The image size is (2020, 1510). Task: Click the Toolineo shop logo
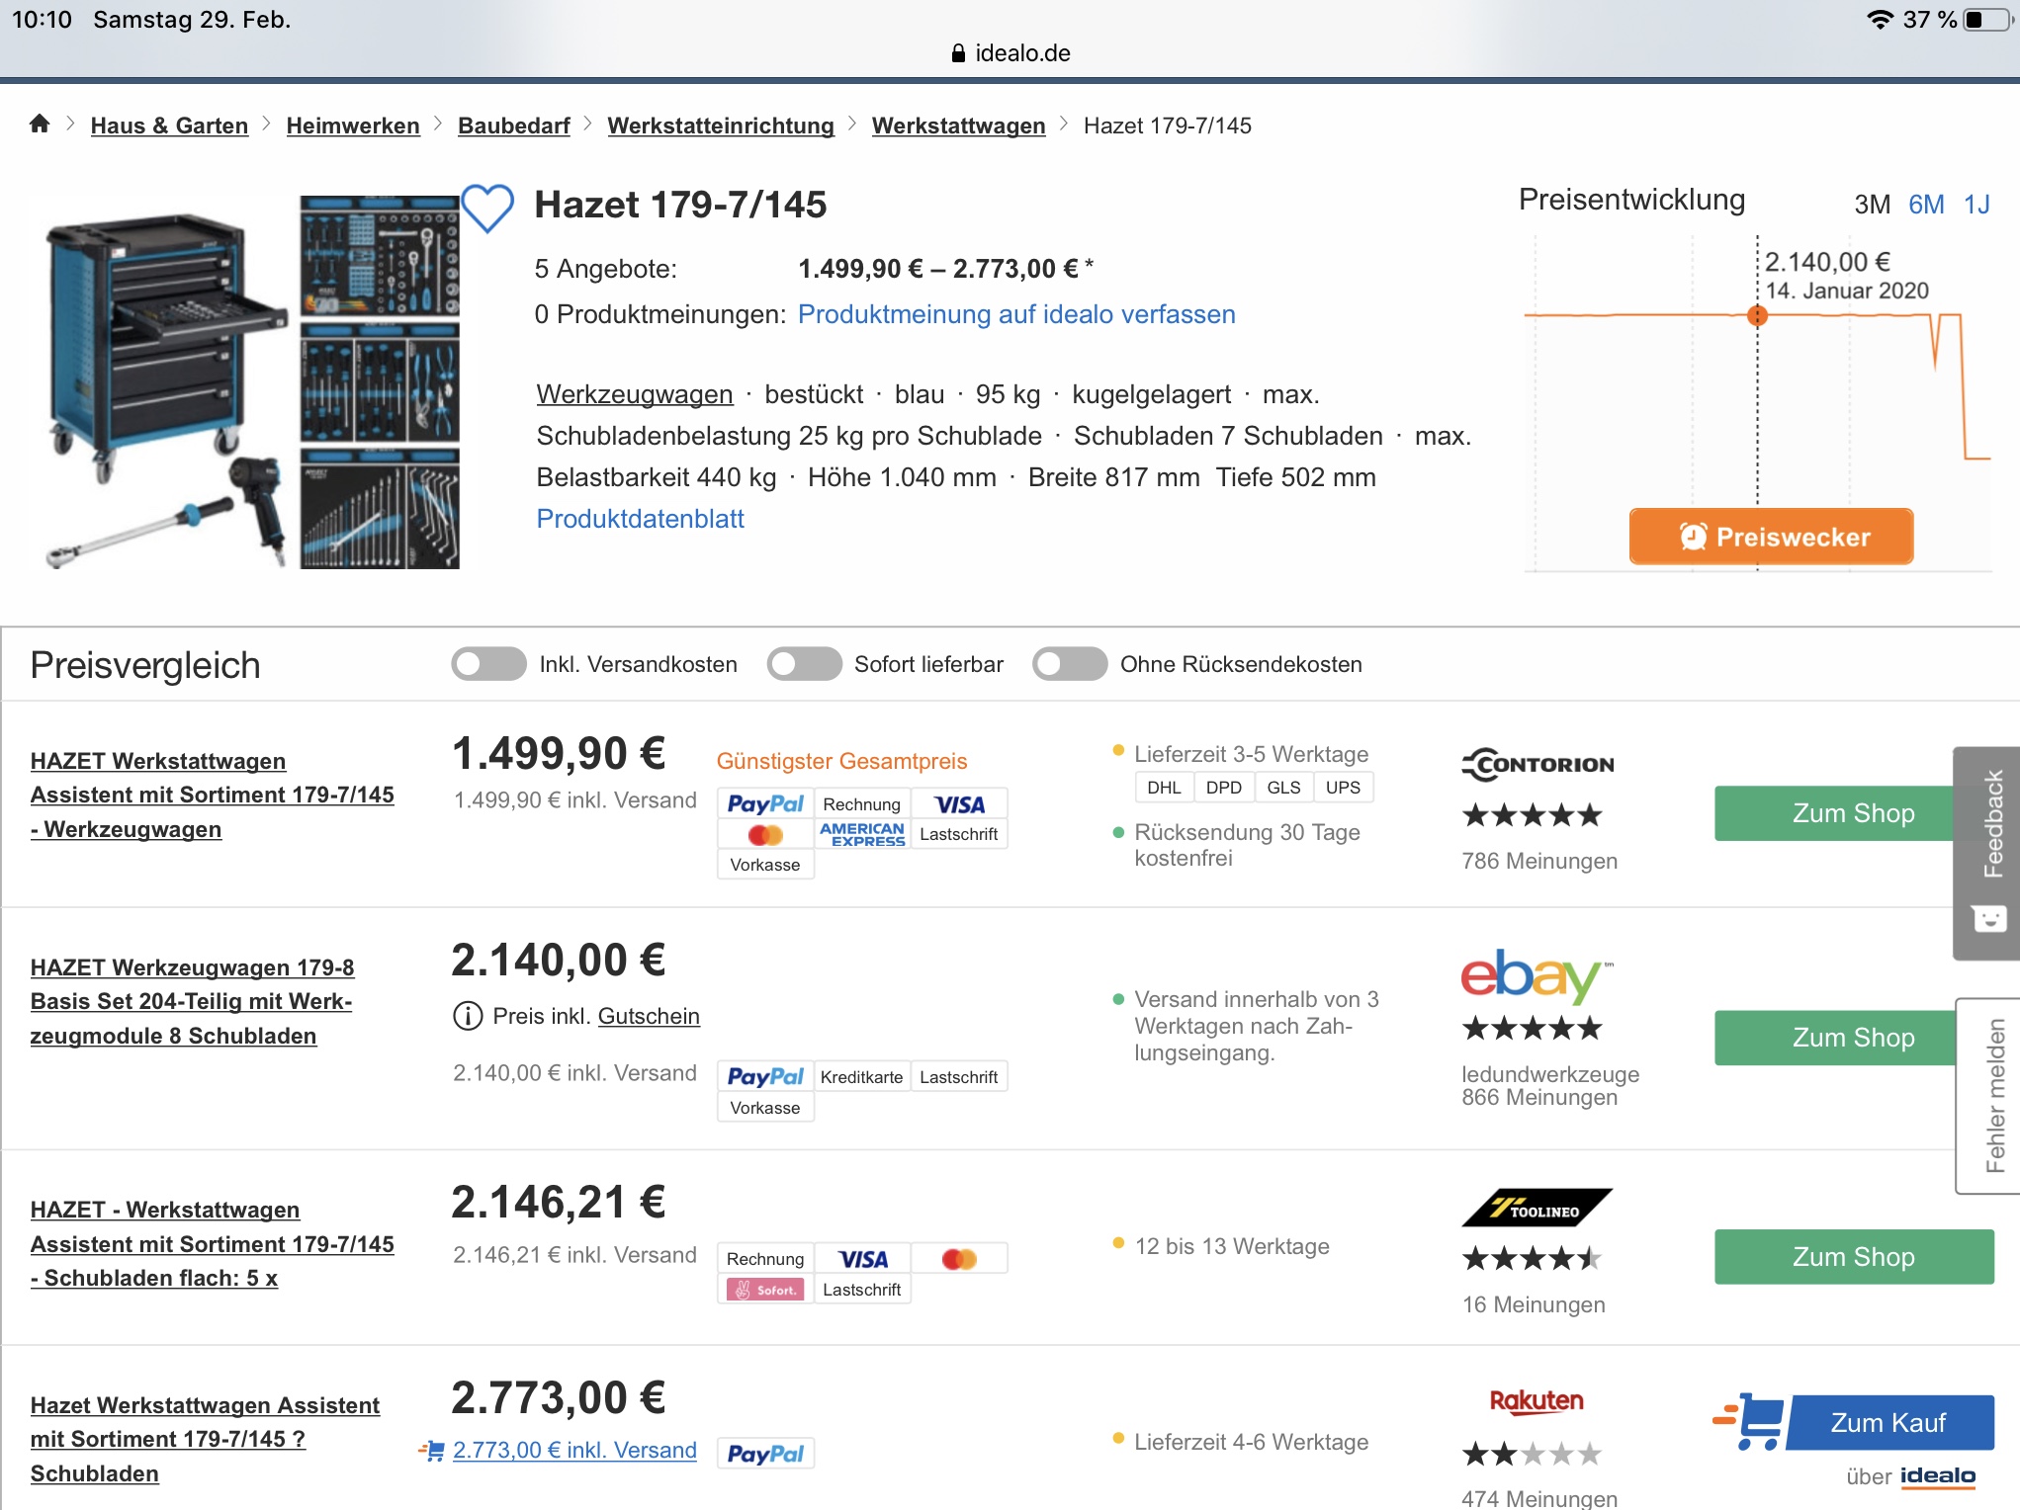click(x=1536, y=1209)
